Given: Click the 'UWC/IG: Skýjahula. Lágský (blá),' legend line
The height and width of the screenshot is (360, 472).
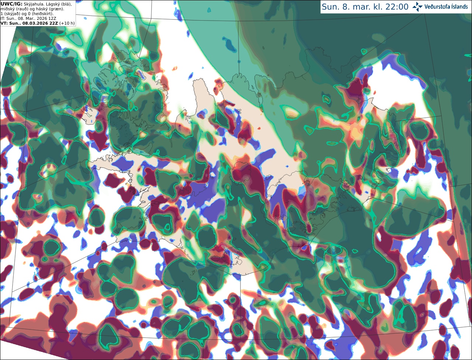Looking at the screenshot, I should click(36, 4).
